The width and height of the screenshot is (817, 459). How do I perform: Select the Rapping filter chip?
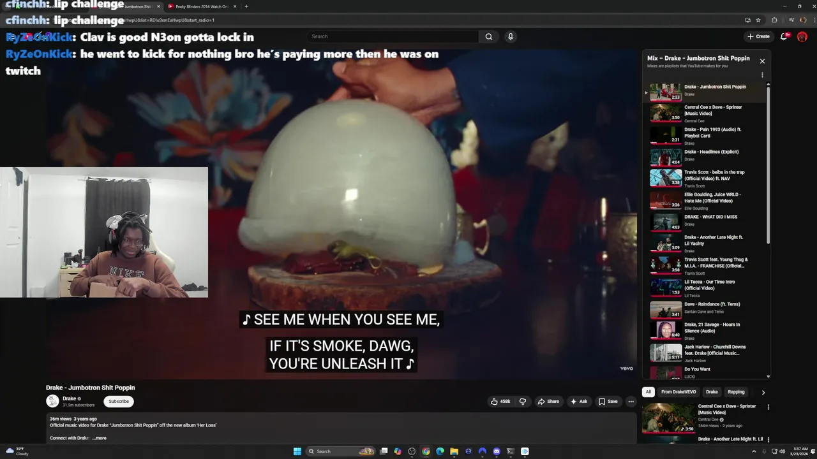click(x=736, y=392)
